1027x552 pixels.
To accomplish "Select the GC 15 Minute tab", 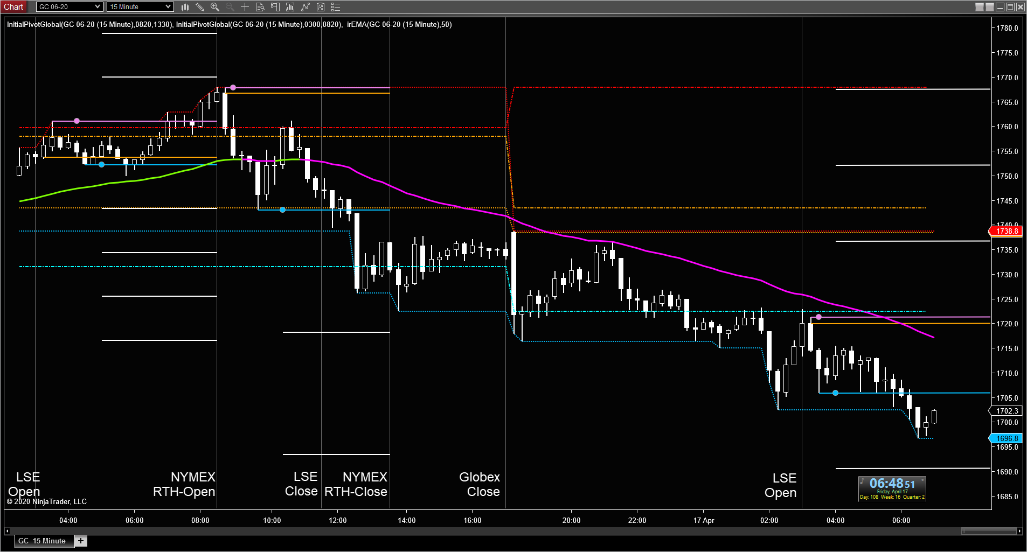I will (x=42, y=541).
